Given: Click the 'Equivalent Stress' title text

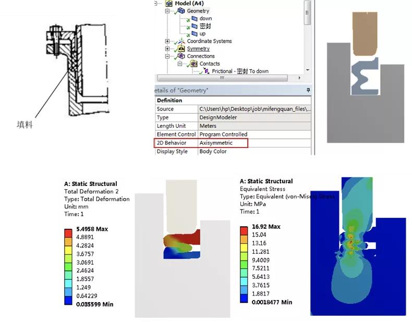Looking at the screenshot, I should point(262,189).
